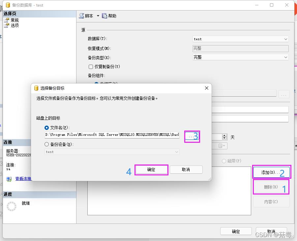297x241 pixels.
Task: Tick the 仅复制备份 checkbox
Action: [91, 67]
